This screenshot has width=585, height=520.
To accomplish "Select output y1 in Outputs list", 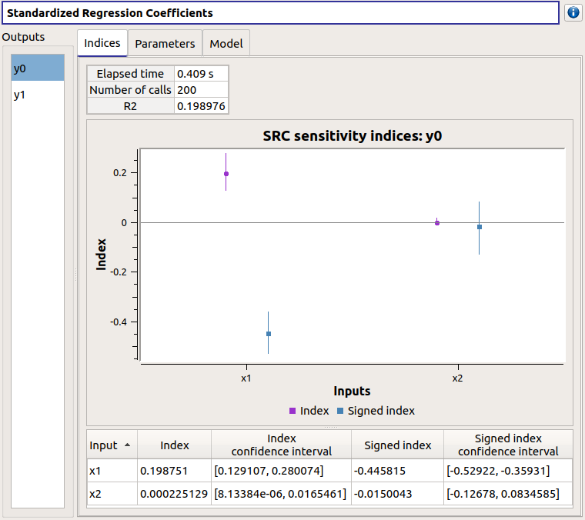I will click(x=37, y=95).
